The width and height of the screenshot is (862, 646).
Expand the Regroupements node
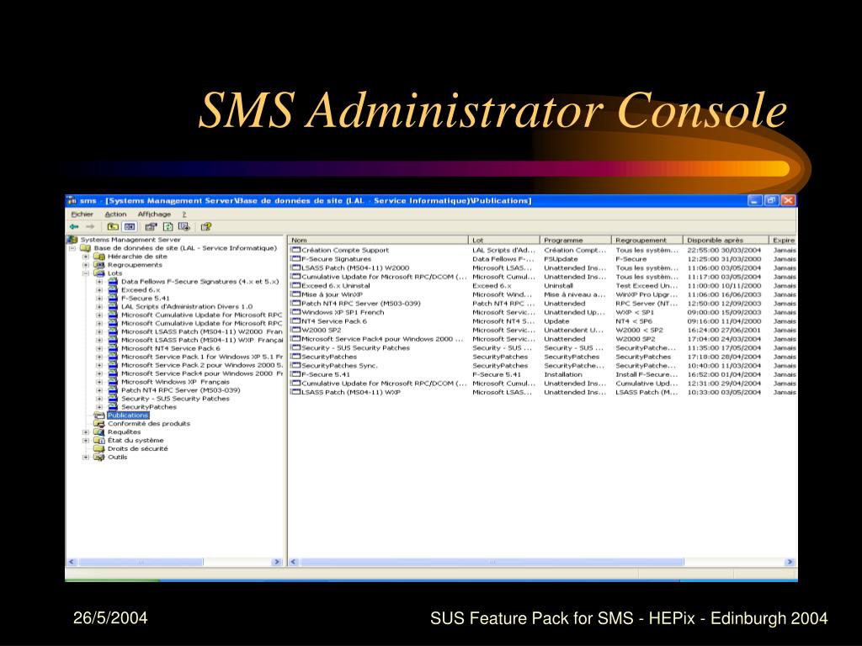tap(86, 265)
